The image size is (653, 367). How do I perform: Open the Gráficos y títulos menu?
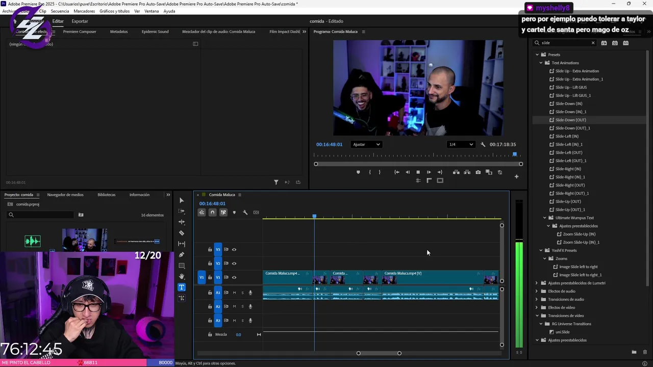[114, 11]
